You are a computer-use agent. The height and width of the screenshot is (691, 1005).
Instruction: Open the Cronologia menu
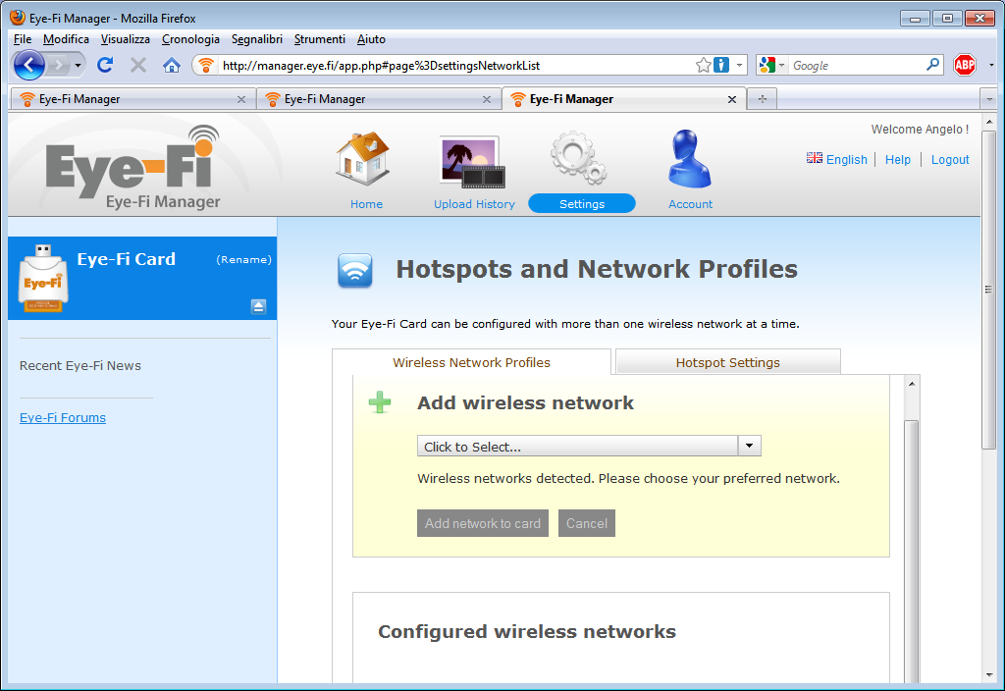point(190,39)
